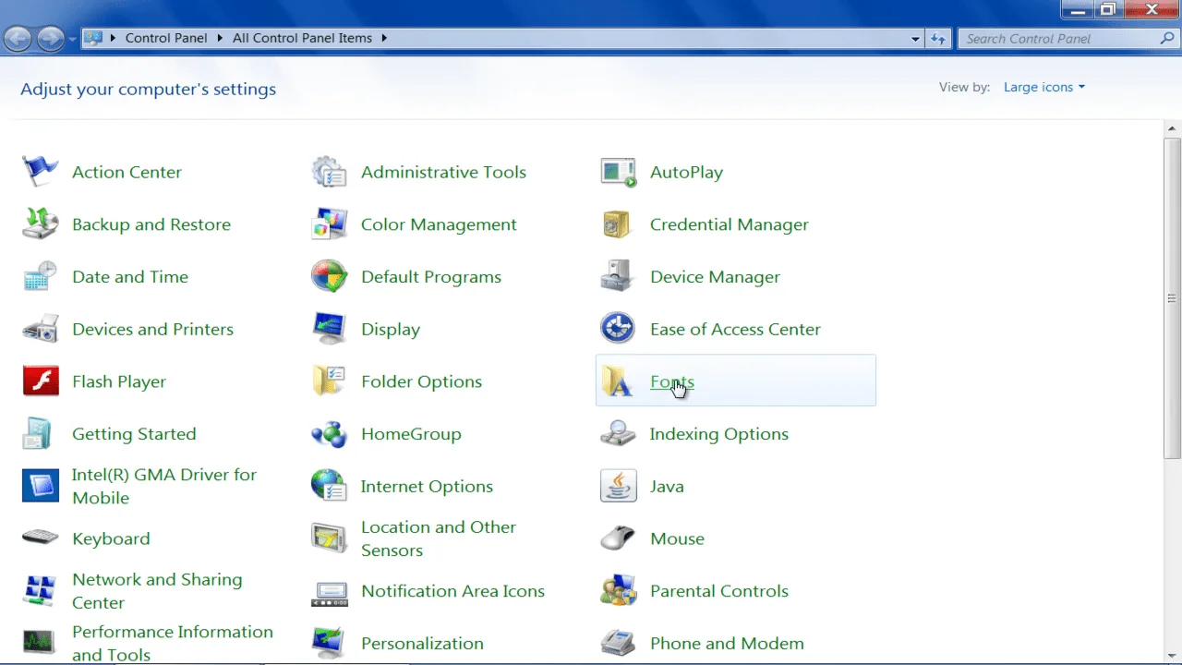
Task: Open the Large icons view dropdown
Action: [1043, 87]
